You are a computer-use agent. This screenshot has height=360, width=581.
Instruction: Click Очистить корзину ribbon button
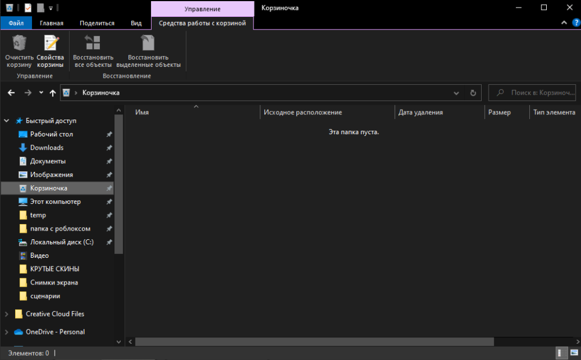pos(19,51)
